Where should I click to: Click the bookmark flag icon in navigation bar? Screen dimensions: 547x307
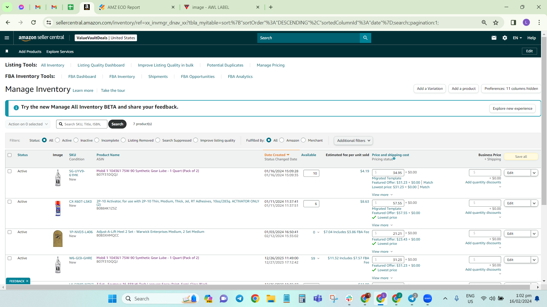click(7, 51)
